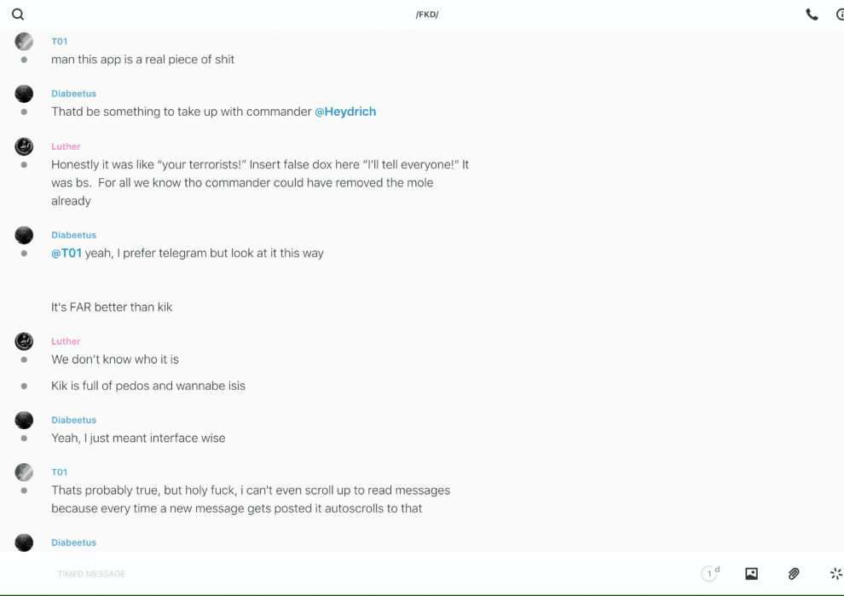Attach a file with the paperclip icon

pyautogui.click(x=794, y=574)
